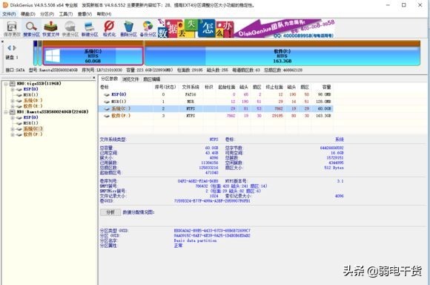Click the 保存更改 save changes toolbar icon

(12, 29)
